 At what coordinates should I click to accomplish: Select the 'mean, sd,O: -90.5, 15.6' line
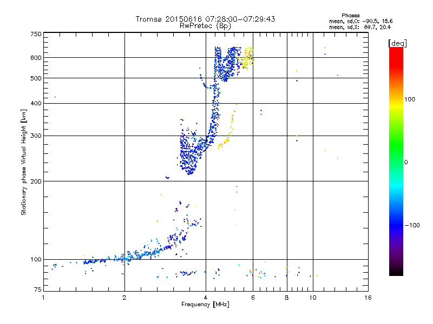tap(360, 21)
